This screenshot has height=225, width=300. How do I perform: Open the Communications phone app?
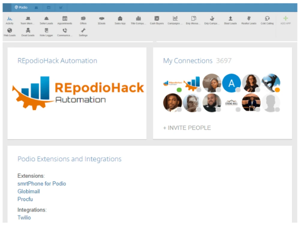tap(65, 32)
